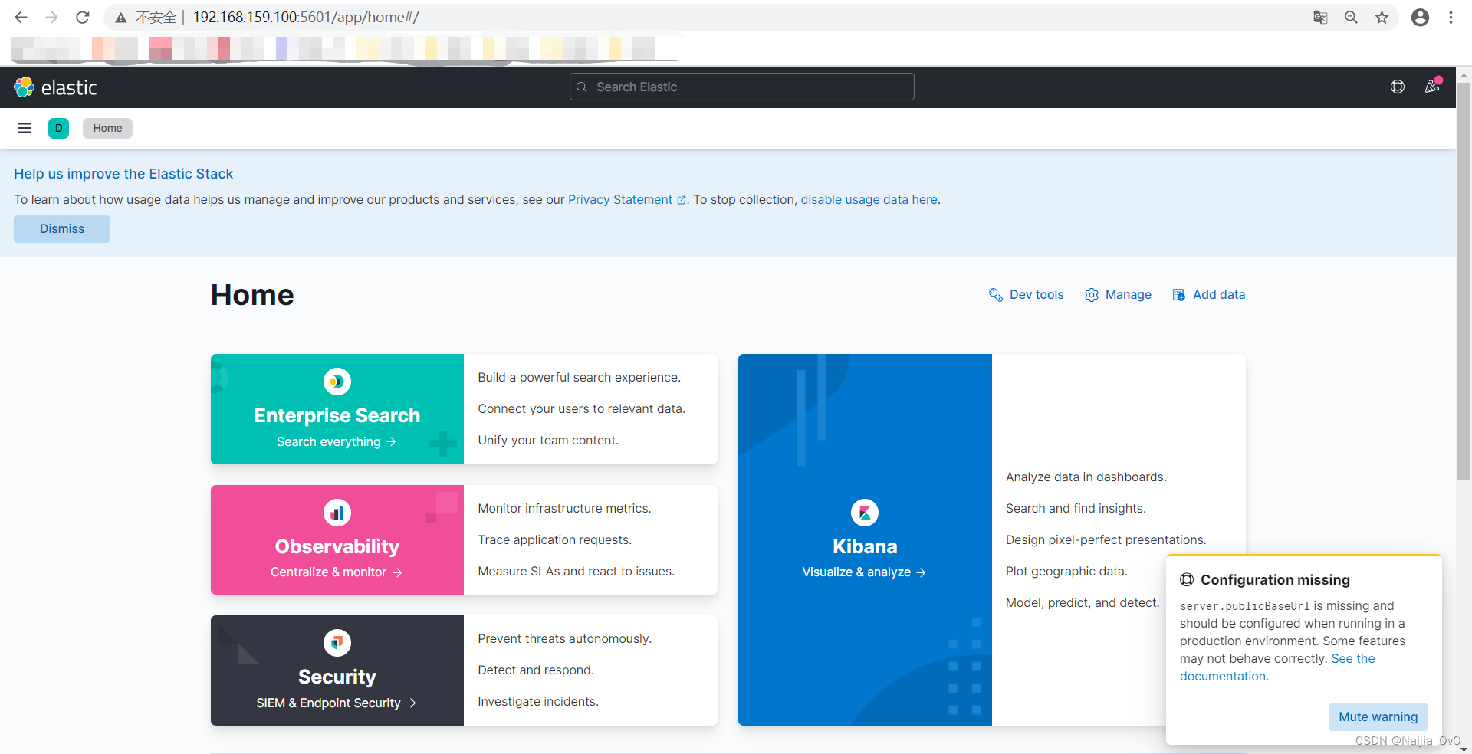Viewport: 1472px width, 754px height.
Task: Focus the Search Elastic field
Action: [x=741, y=87]
